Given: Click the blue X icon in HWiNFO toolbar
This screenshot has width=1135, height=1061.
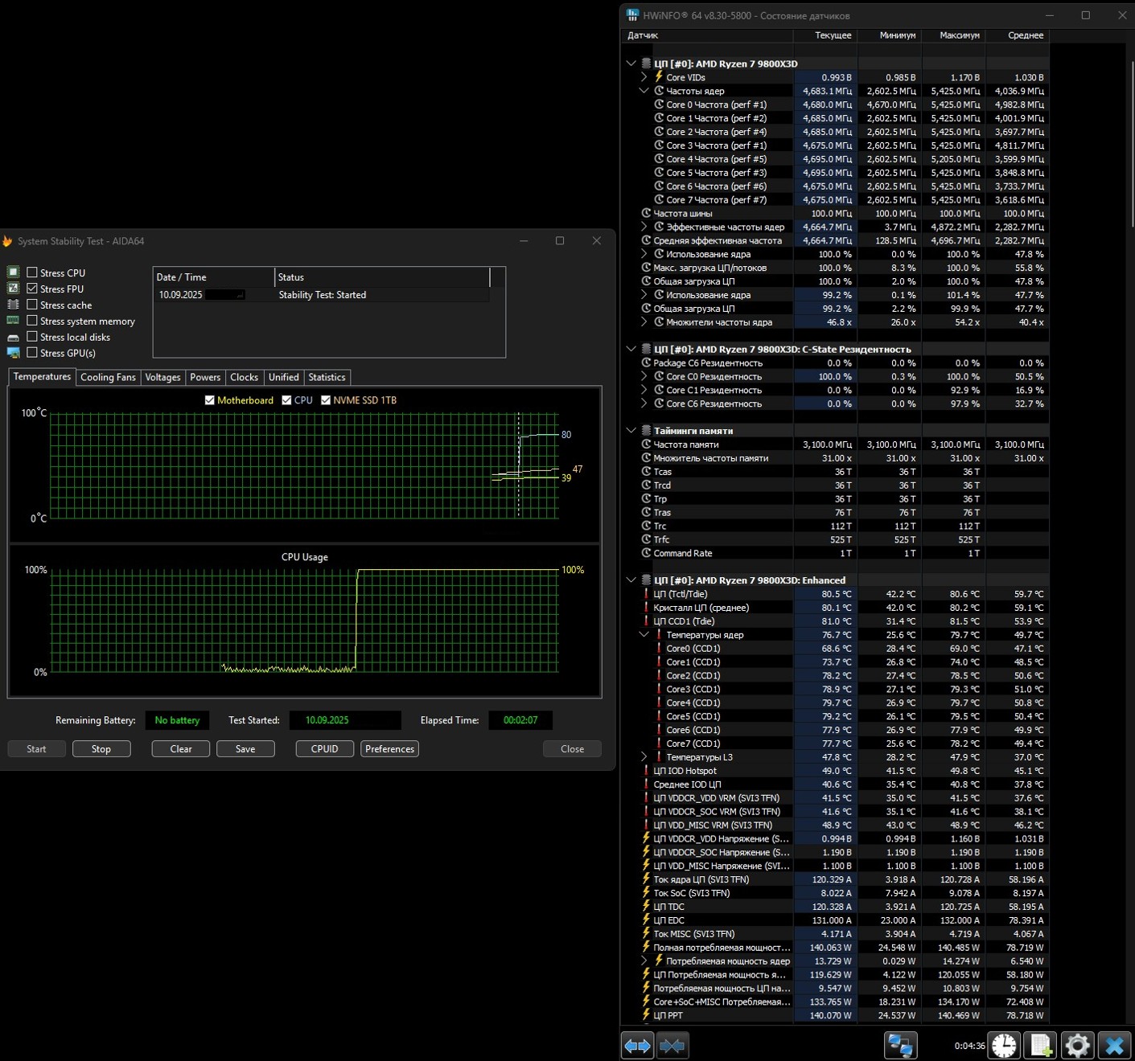Looking at the screenshot, I should pos(1115,1046).
